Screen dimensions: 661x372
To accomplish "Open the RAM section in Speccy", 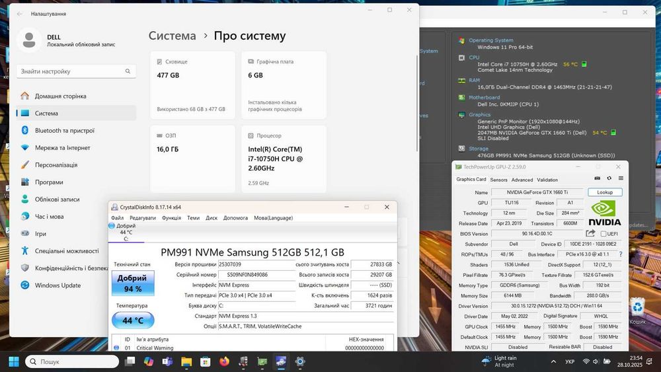I will (x=474, y=80).
